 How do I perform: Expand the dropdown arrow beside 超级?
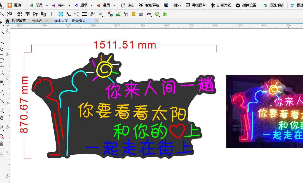pos(91,5)
